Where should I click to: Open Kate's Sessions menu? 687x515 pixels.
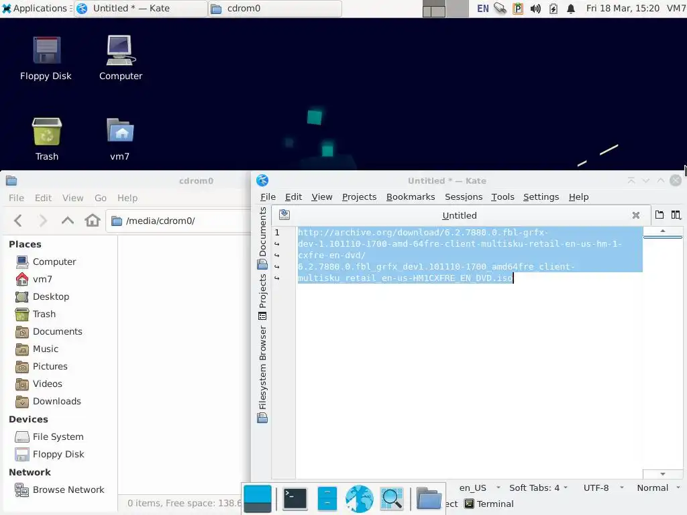(464, 196)
